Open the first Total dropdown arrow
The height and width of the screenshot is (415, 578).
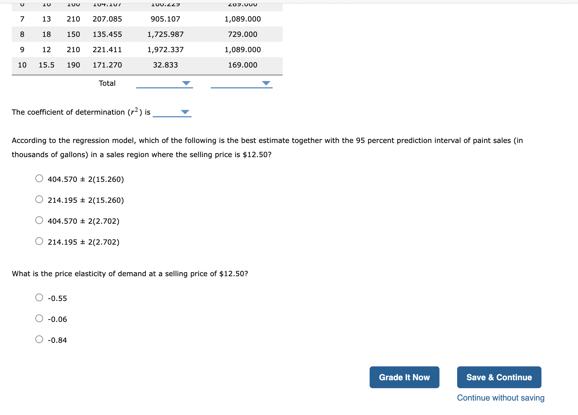pyautogui.click(x=187, y=83)
